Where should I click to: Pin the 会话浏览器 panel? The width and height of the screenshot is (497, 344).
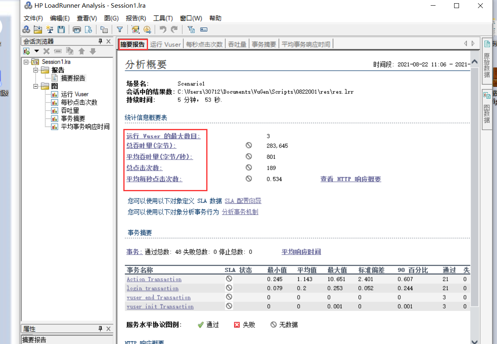pos(101,42)
